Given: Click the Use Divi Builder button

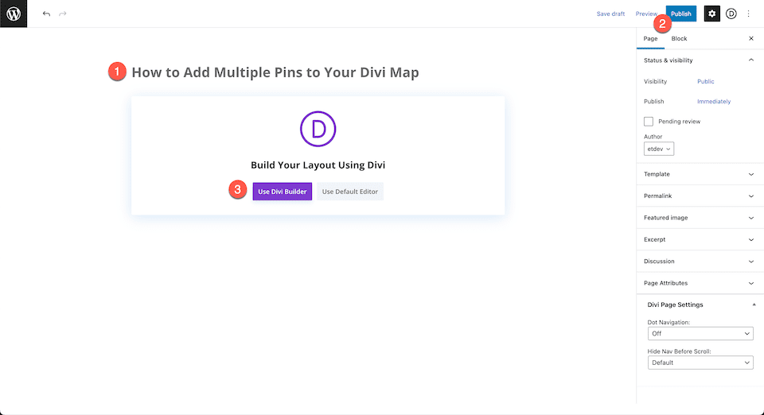Looking at the screenshot, I should (x=283, y=192).
